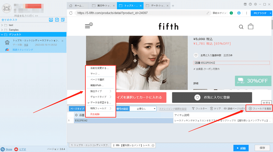Click the speedometer icon next to 高速スクレイピング
273x152 pixels.
pyautogui.click(x=7, y=50)
